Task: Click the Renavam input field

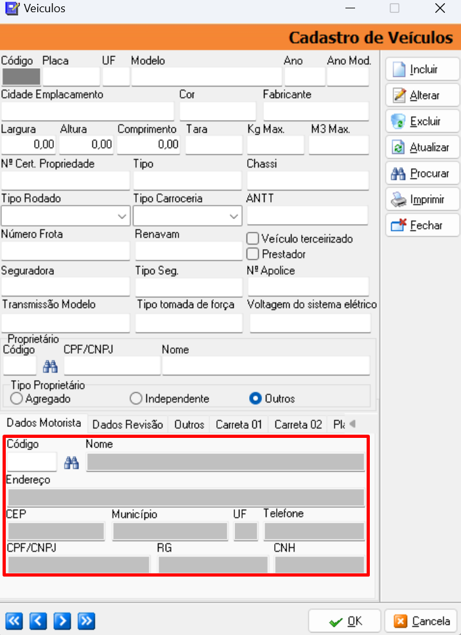Action: 189,251
